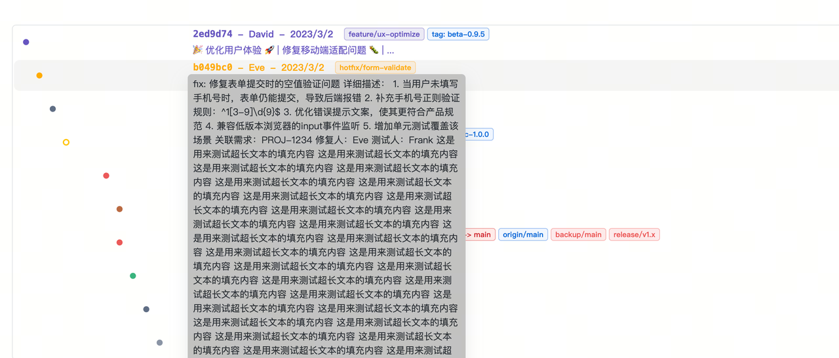This screenshot has width=839, height=358.
Task: Click the hotfix/form-validate branch label
Action: [375, 68]
